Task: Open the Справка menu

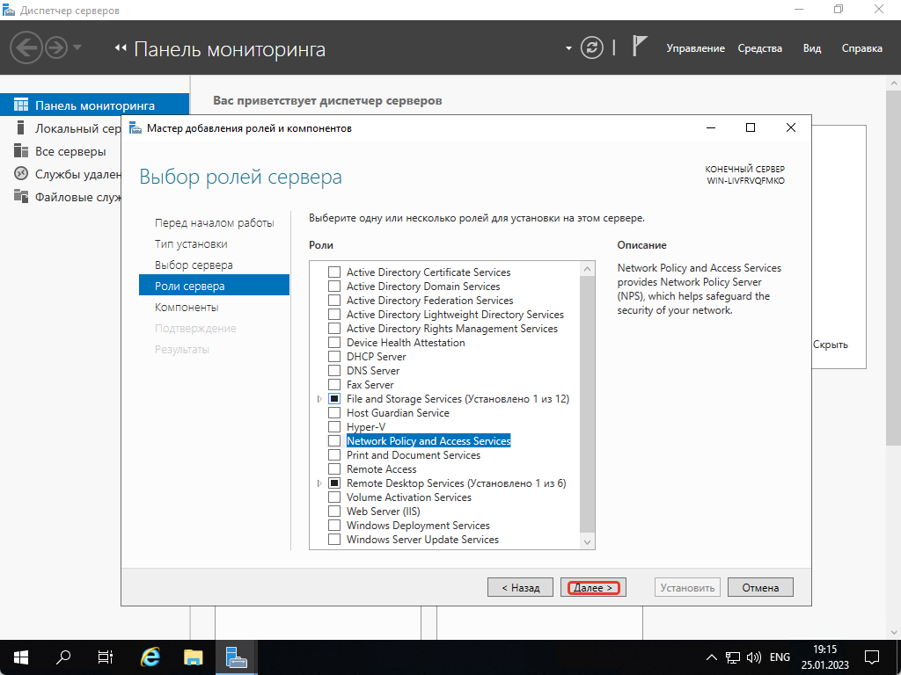Action: pos(861,48)
